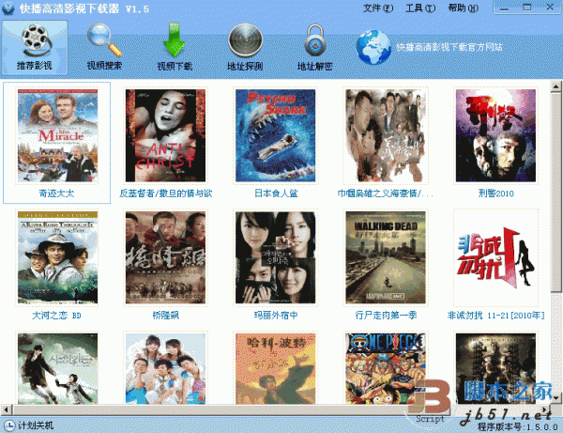The image size is (563, 433).
Task: Select the 非诚勿扰 logo poster
Action: [495, 257]
